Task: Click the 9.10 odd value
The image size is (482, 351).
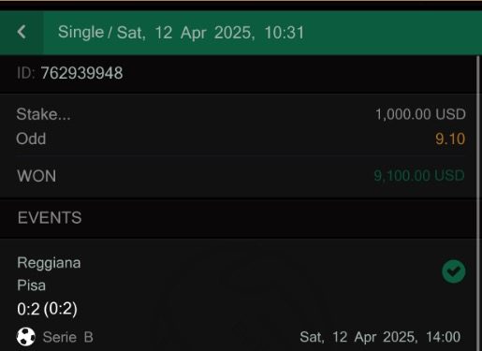Action: [x=450, y=139]
